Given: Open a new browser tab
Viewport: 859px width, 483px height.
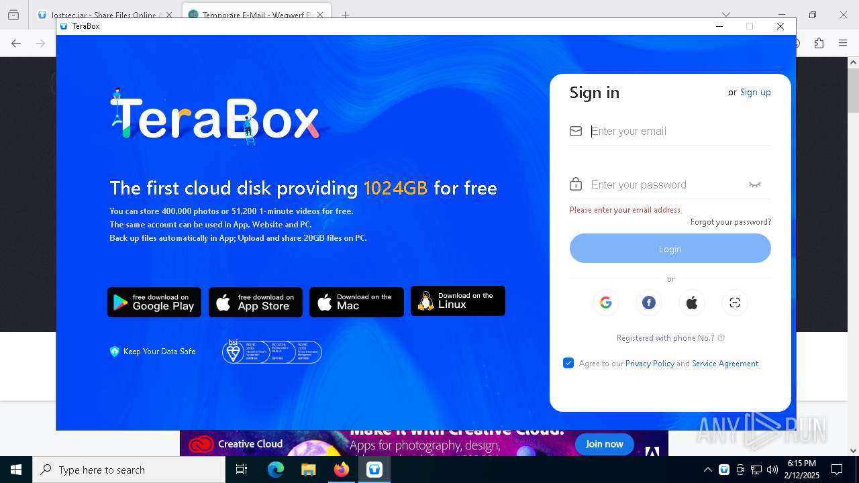Looking at the screenshot, I should click(345, 15).
